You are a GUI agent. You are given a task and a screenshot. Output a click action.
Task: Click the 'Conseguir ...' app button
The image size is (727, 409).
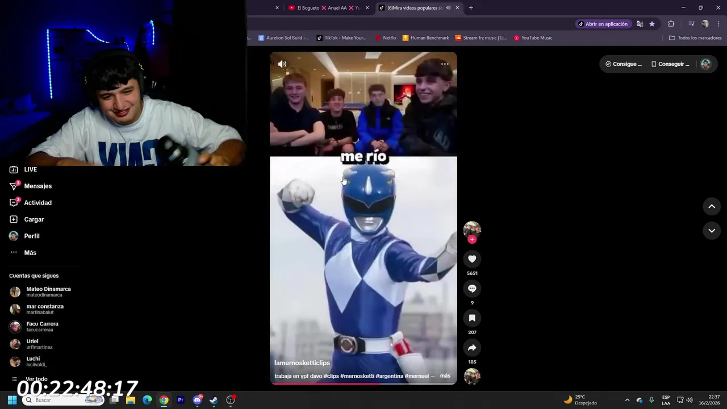[x=670, y=64]
